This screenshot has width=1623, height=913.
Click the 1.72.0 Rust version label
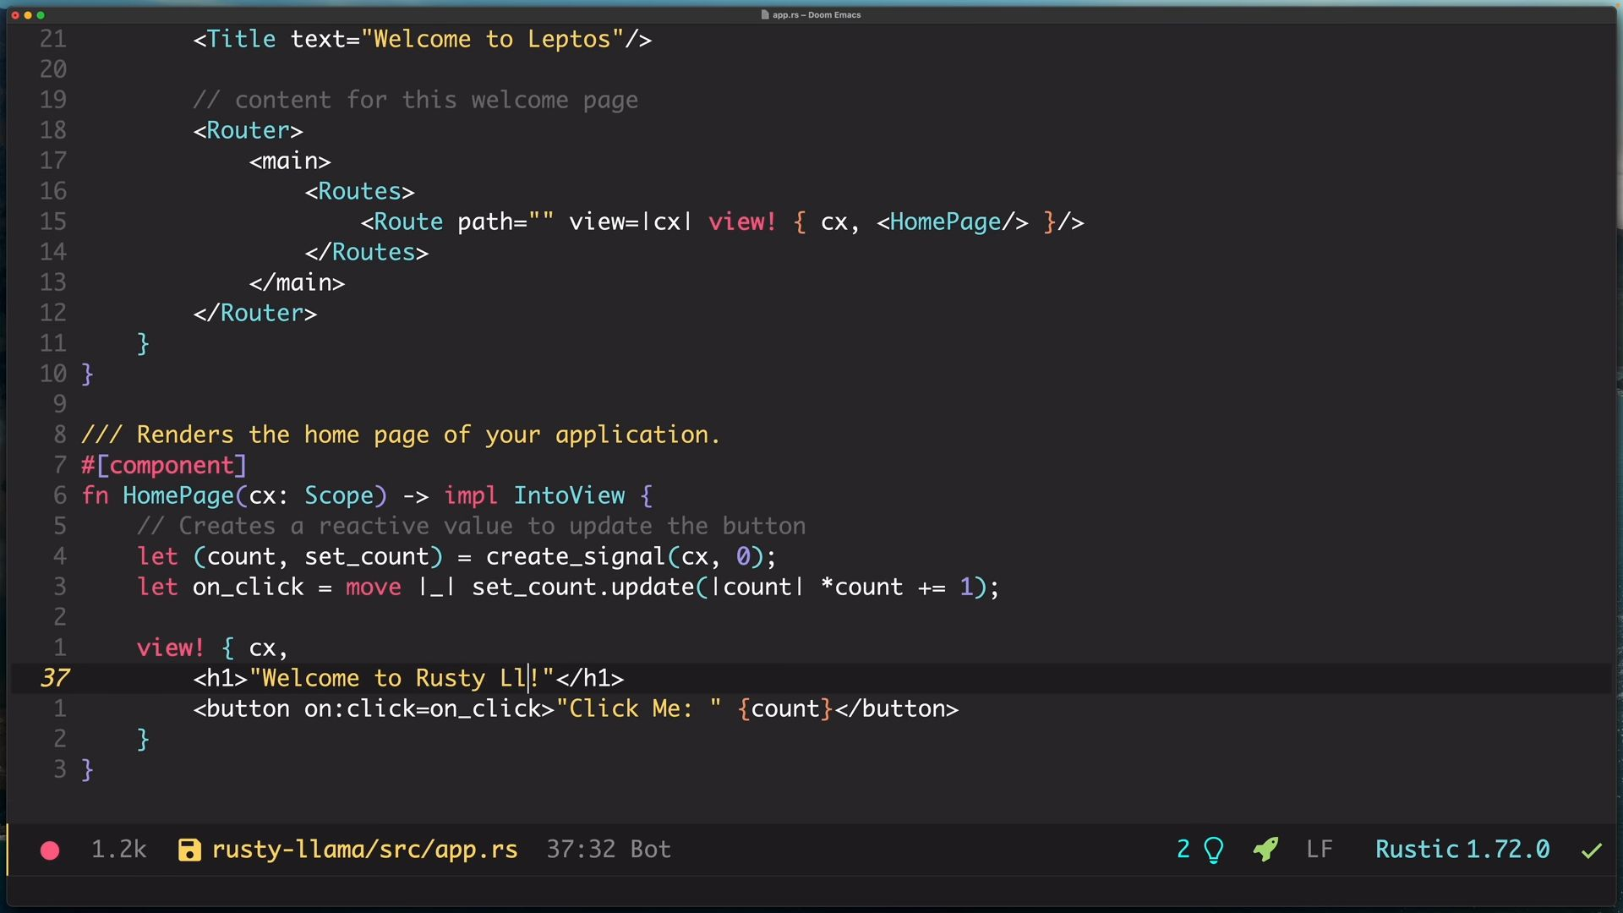click(1508, 850)
